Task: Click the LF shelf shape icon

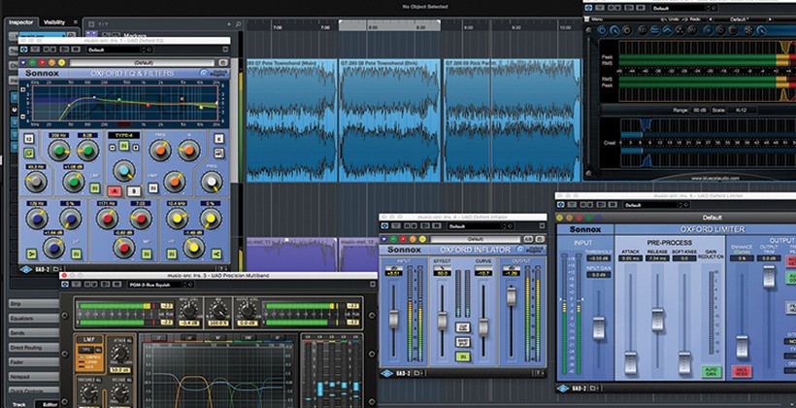Action: [x=31, y=254]
